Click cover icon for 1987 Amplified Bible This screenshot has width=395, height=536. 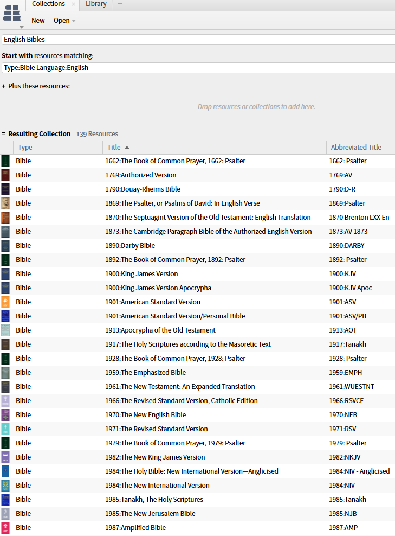click(5, 527)
